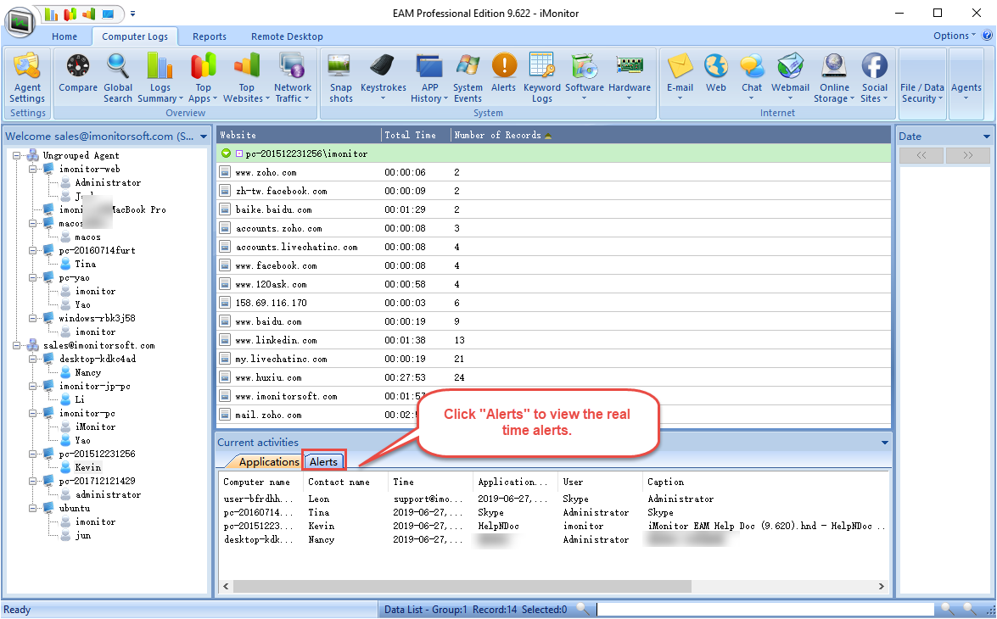Open the Compare tool
This screenshot has width=997, height=619.
point(77,73)
